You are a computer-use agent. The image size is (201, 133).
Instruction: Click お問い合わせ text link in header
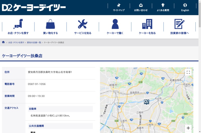[x=141, y=10]
